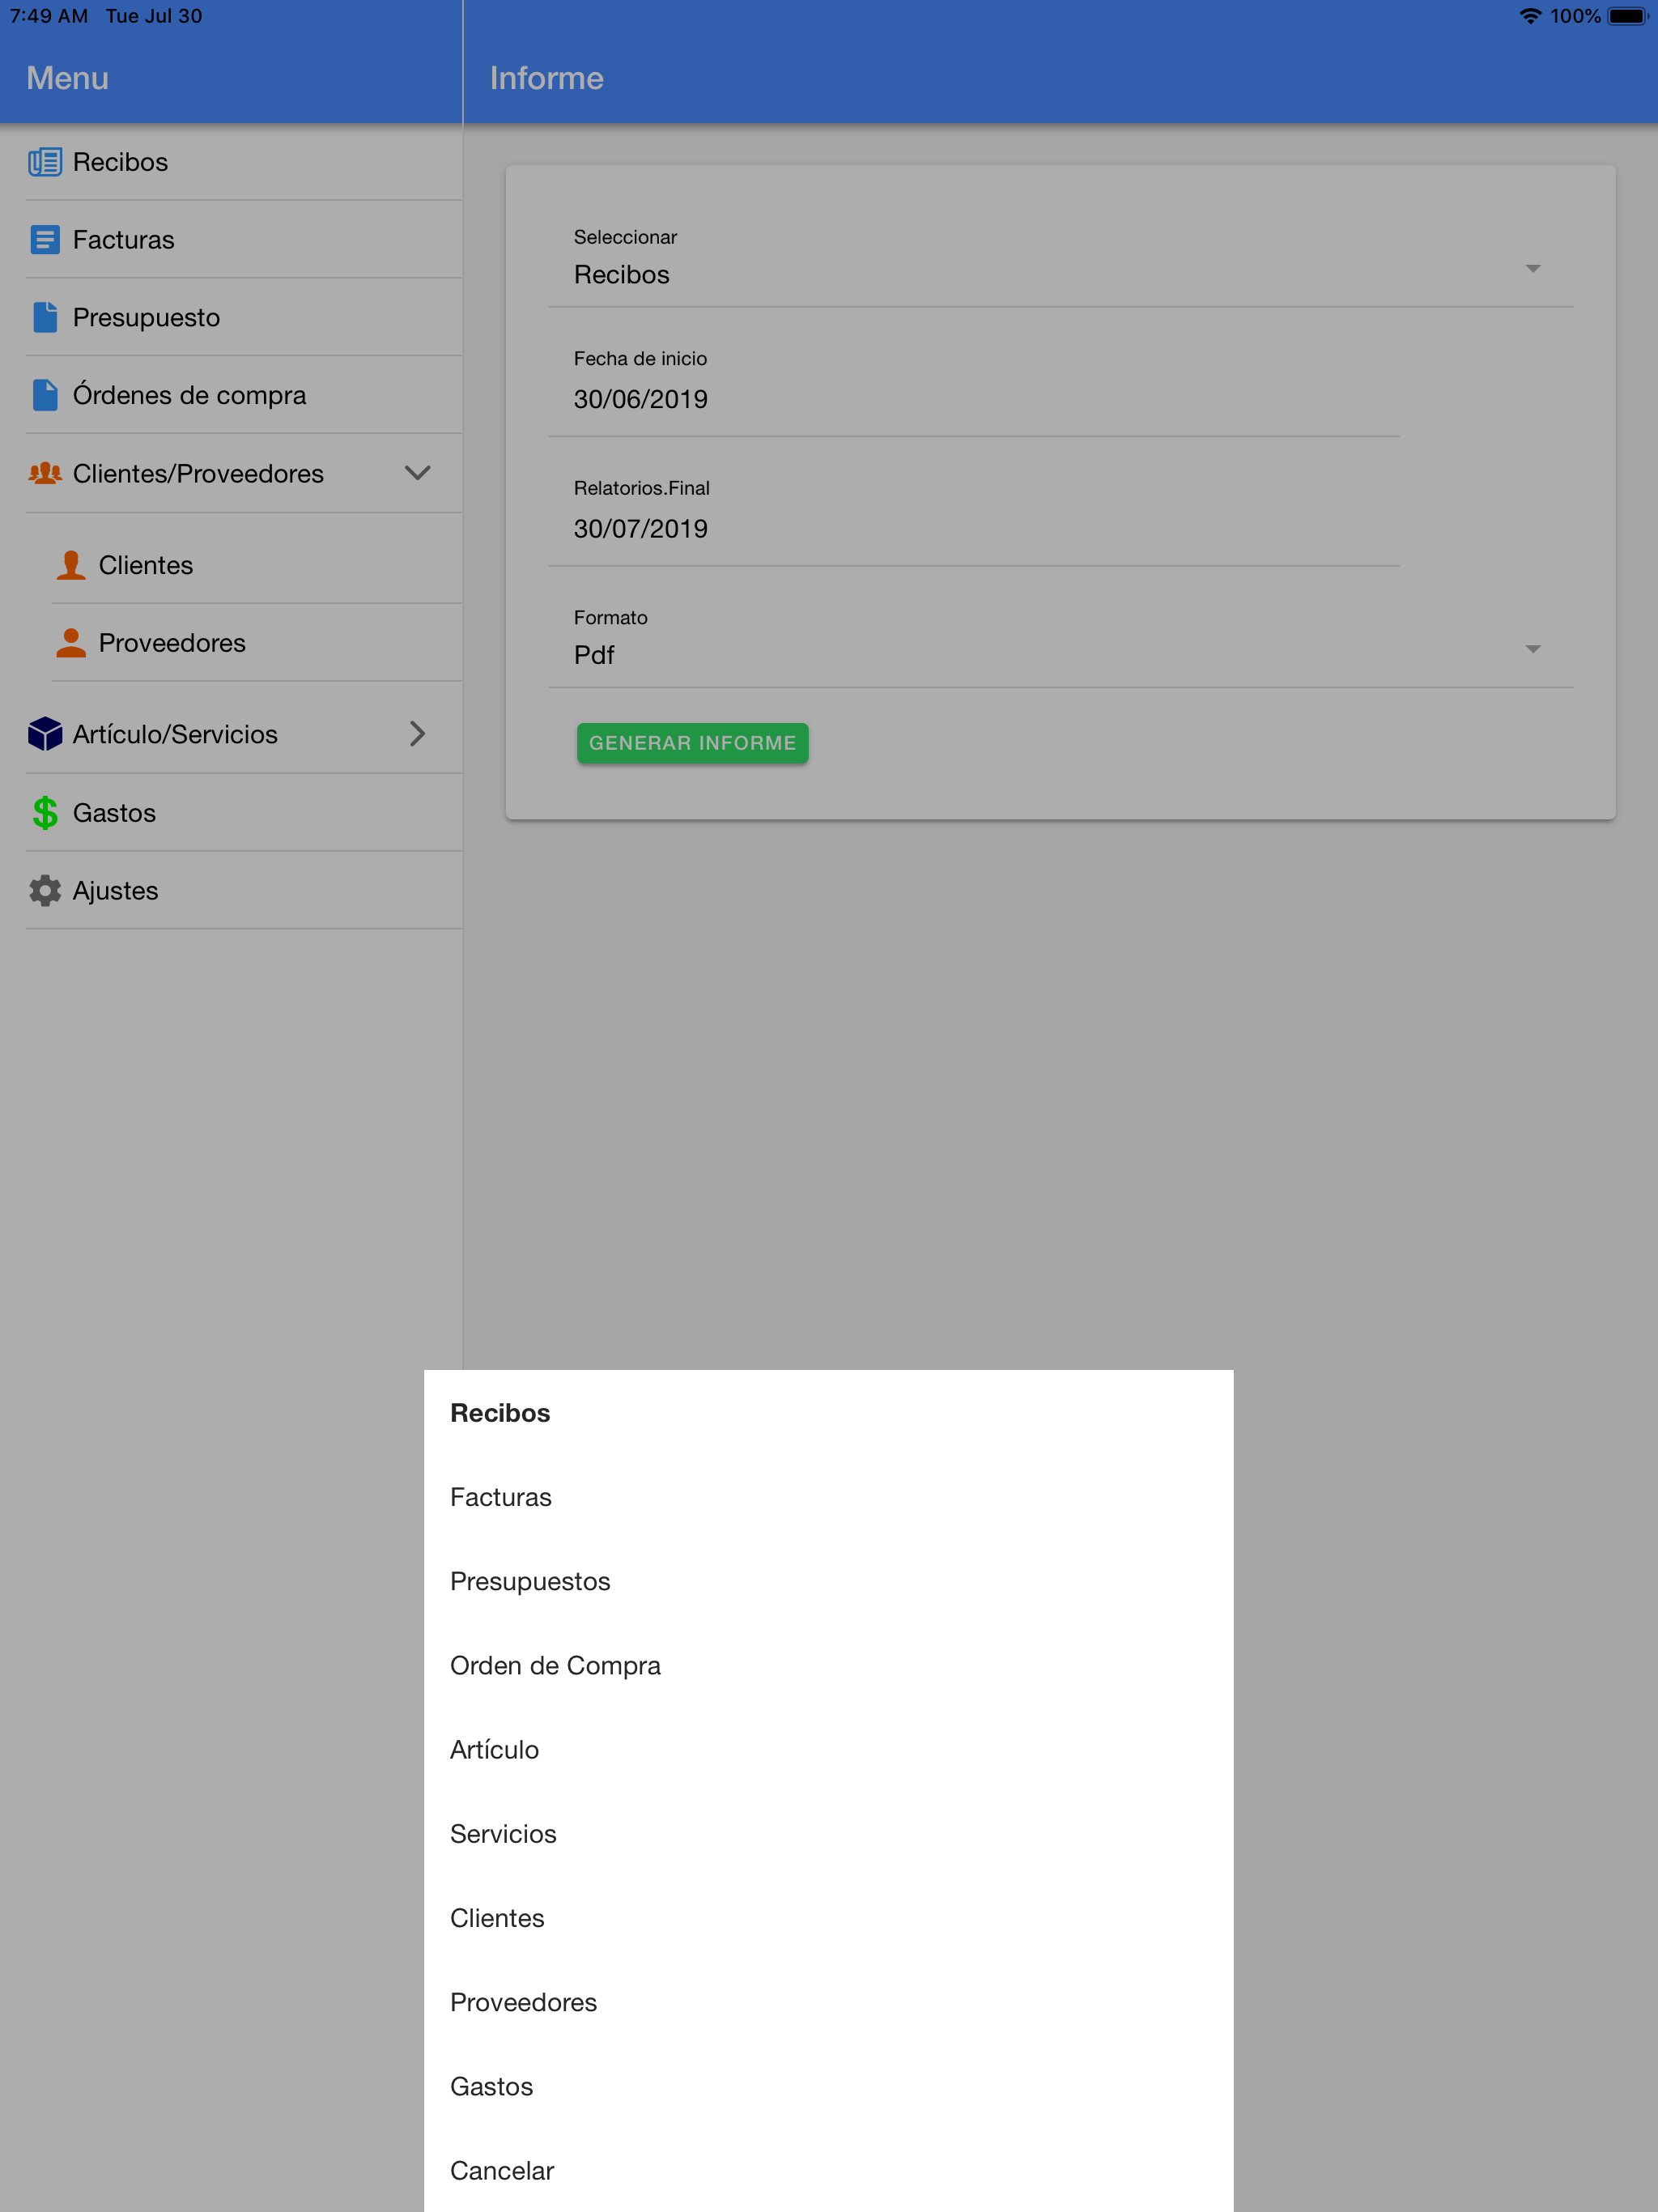The image size is (1658, 2212).
Task: Open Ajustes via the gear icon
Action: coord(44,891)
